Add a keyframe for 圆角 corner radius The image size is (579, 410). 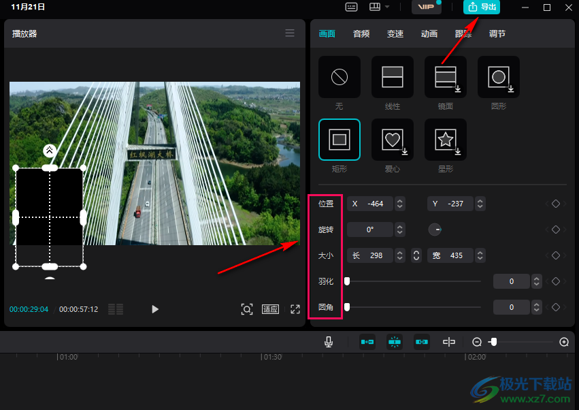tap(555, 307)
